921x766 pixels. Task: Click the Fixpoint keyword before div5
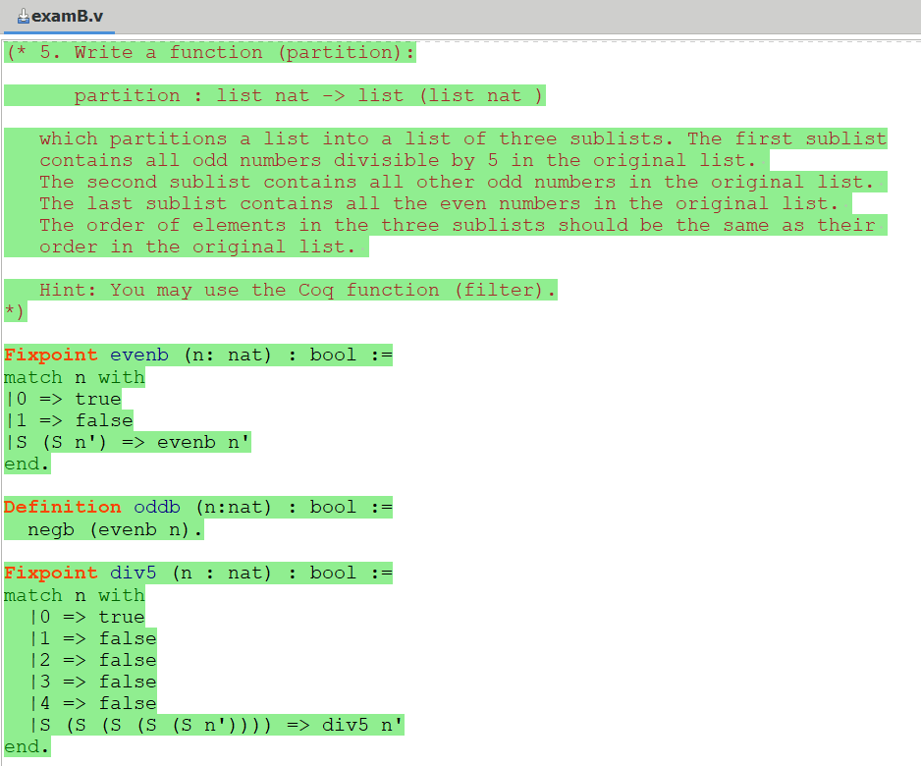point(50,573)
